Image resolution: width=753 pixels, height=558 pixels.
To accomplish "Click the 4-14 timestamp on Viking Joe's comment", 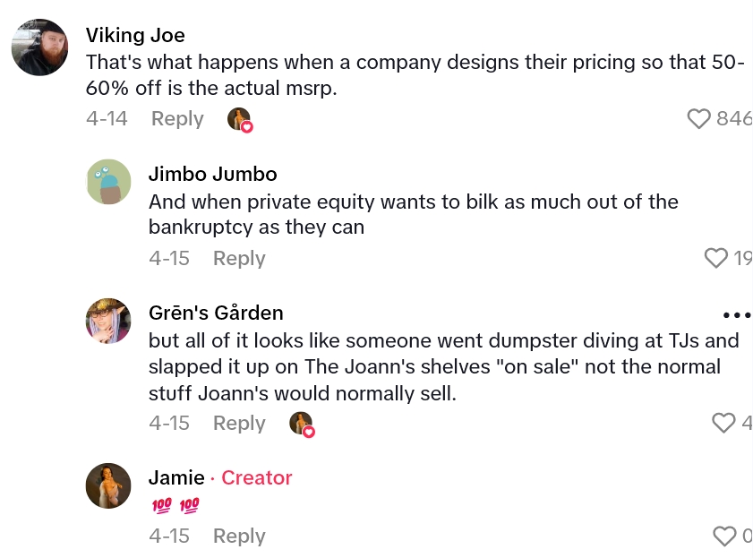I will [107, 118].
